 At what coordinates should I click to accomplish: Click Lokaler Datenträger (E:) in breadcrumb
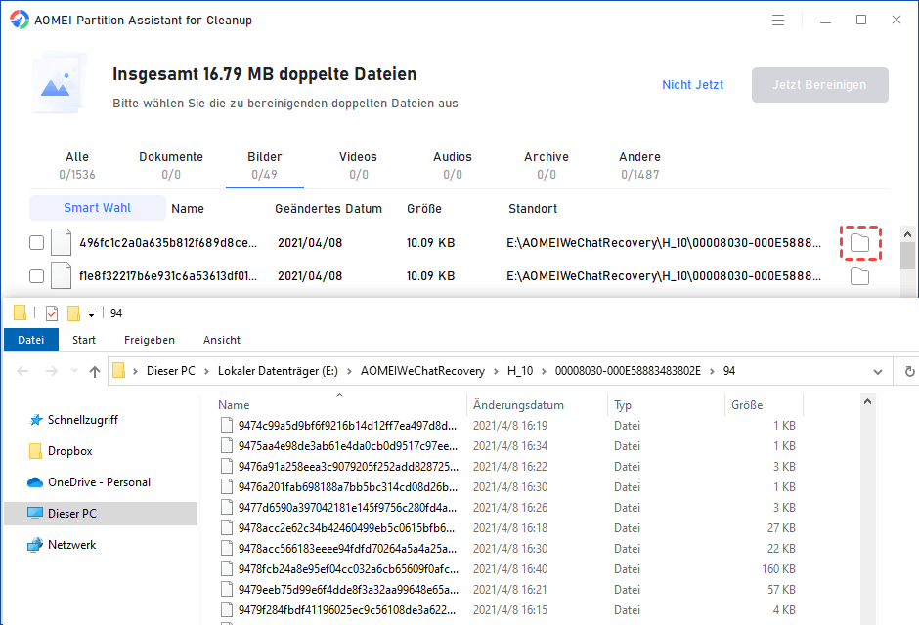pyautogui.click(x=278, y=371)
